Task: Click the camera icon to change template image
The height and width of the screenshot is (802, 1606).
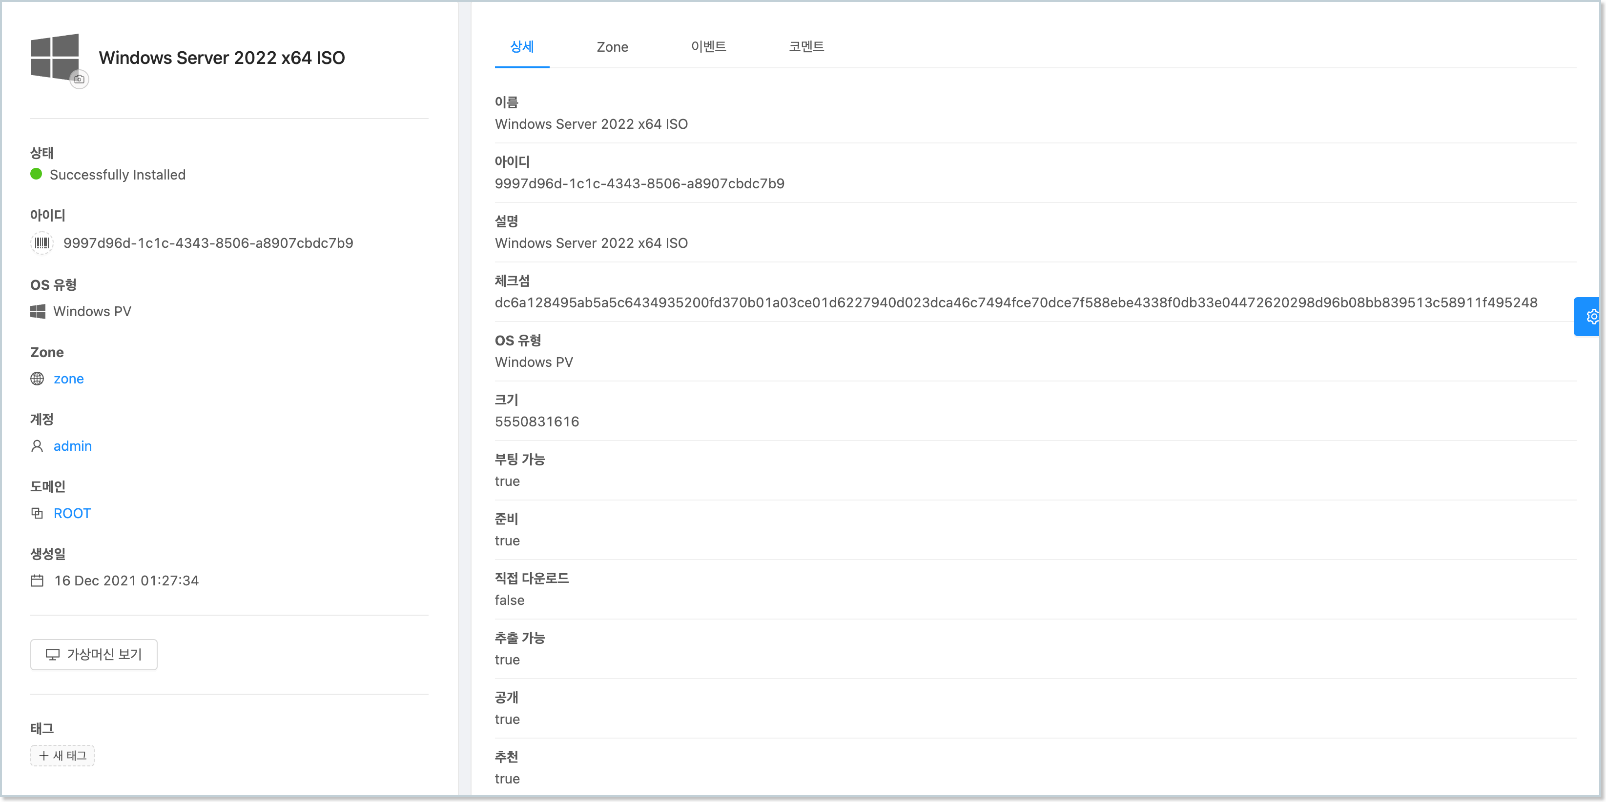Action: point(79,79)
